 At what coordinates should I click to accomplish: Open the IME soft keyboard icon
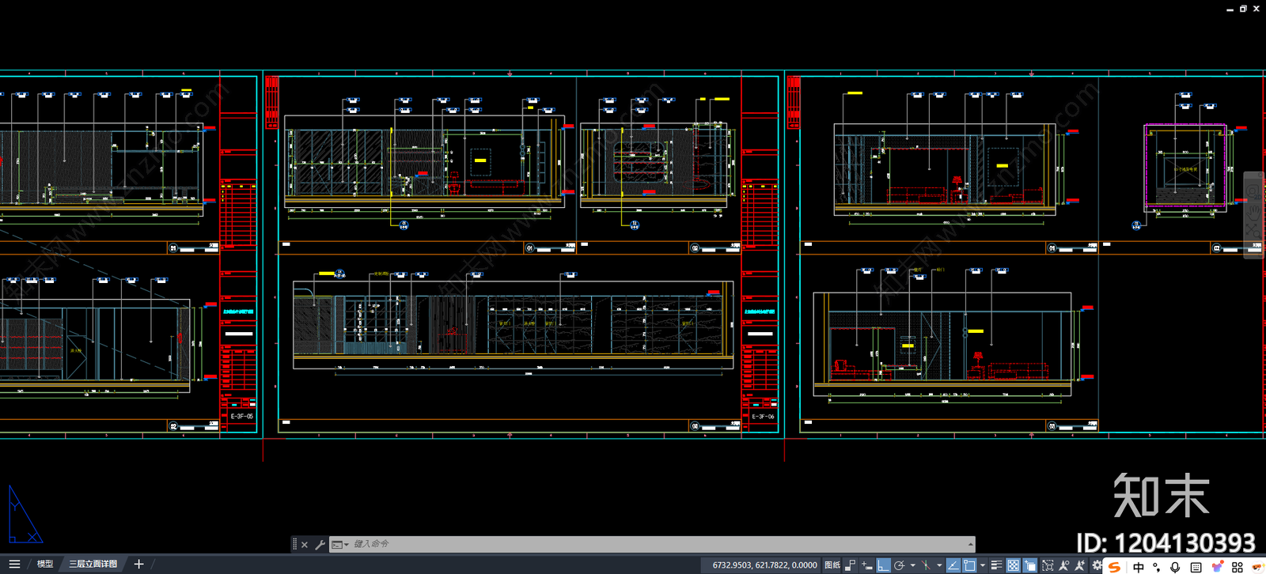[x=1196, y=567]
